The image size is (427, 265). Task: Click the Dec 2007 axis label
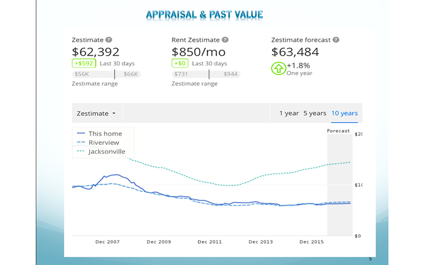107,241
